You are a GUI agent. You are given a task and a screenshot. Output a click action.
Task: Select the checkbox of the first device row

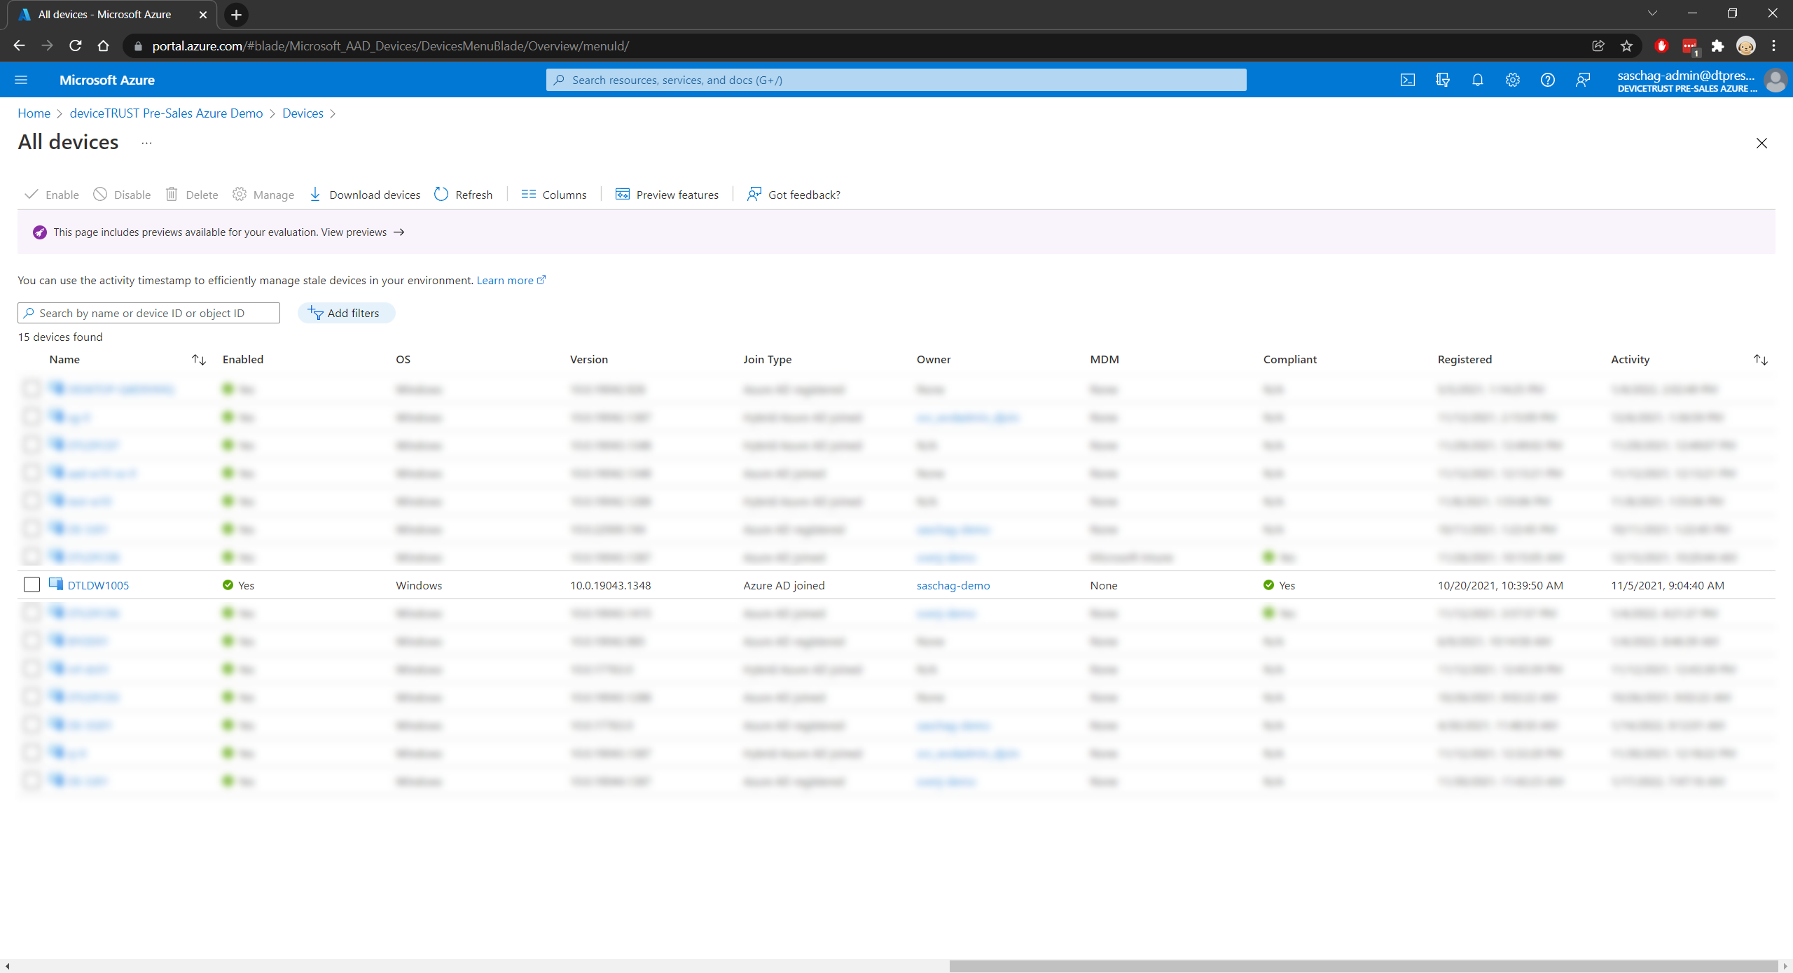tap(31, 388)
